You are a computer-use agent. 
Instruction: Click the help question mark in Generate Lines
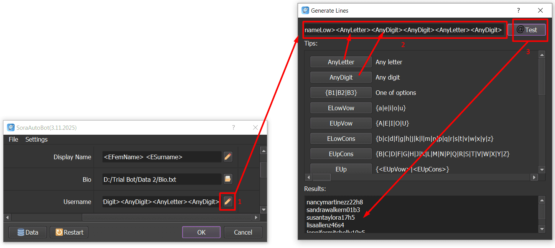click(518, 10)
